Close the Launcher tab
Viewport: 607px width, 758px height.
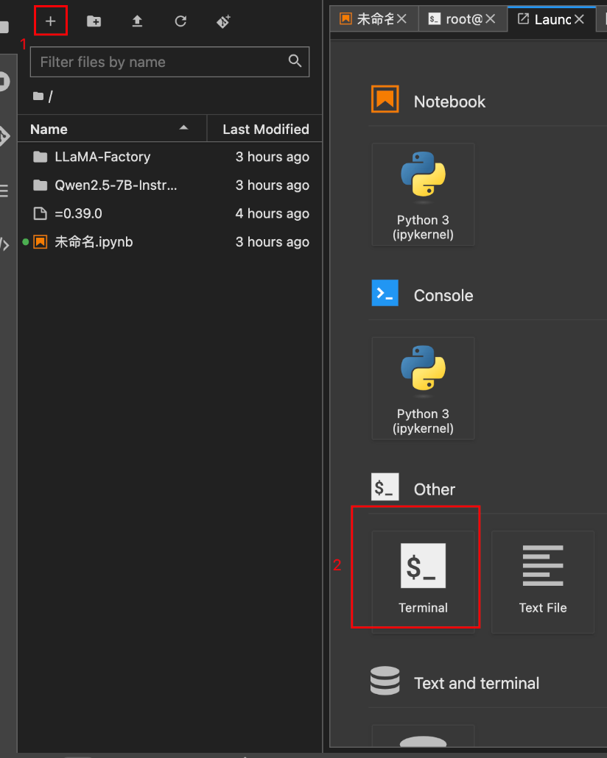[579, 19]
